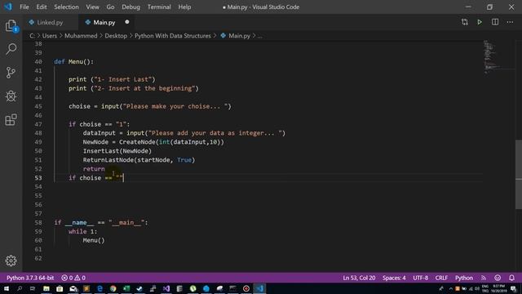Open the Manage gear in activity bar
This screenshot has height=294, width=522.
click(11, 261)
